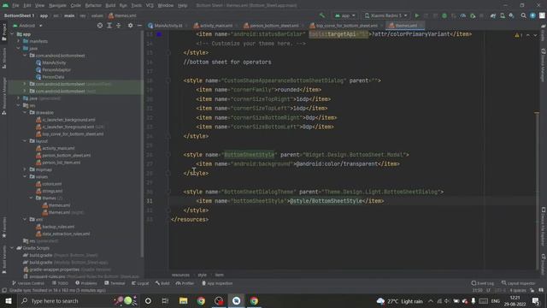Open File Explorer from taskbar
This screenshot has height=308, width=547.
click(183, 300)
